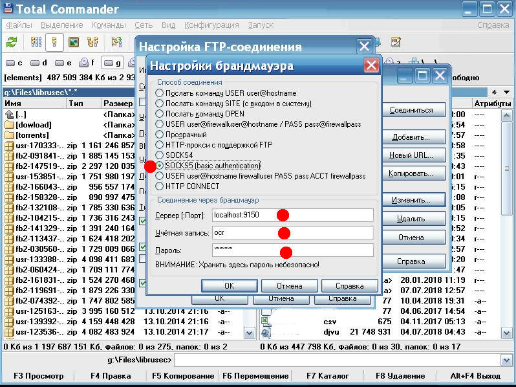The image size is (516, 387).
Task: Click left panel scrollbar down arrow
Action: click(x=249, y=333)
